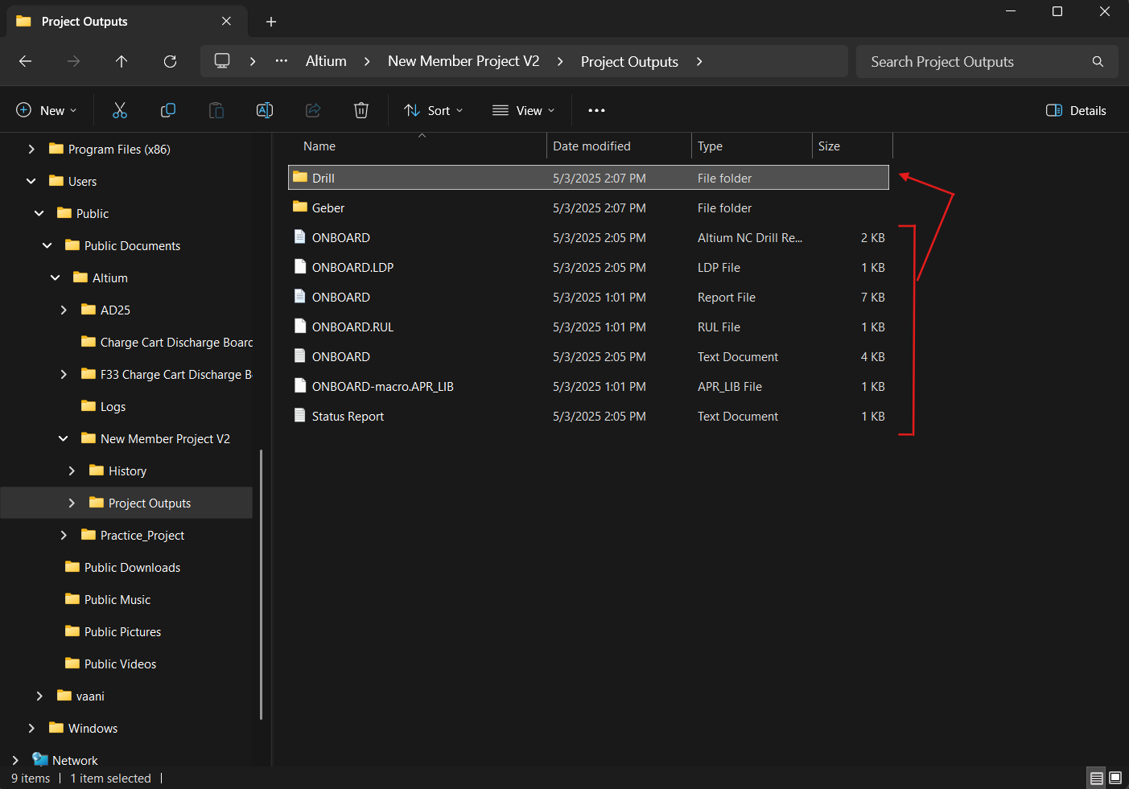Expand the vaani user folder node
The width and height of the screenshot is (1129, 789).
pyautogui.click(x=39, y=696)
